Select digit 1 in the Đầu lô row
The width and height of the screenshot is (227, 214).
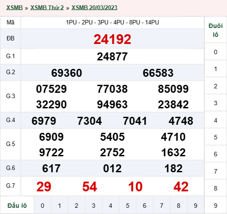[59, 206]
